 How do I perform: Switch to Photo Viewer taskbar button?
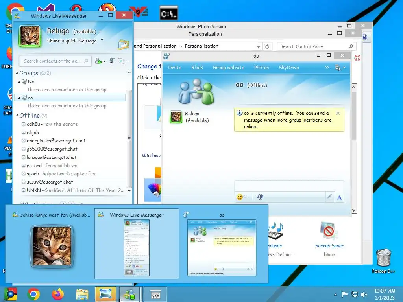point(105,294)
